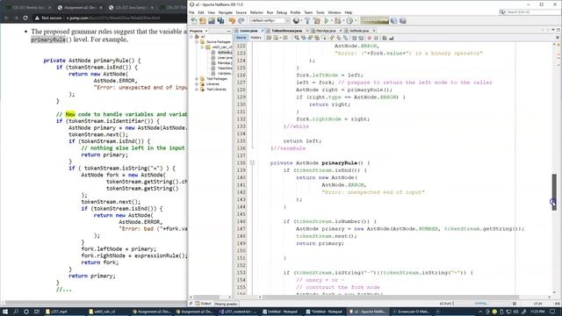This screenshot has height=316, width=562.
Task: Minimize the Projects panel
Action: coord(228,31)
